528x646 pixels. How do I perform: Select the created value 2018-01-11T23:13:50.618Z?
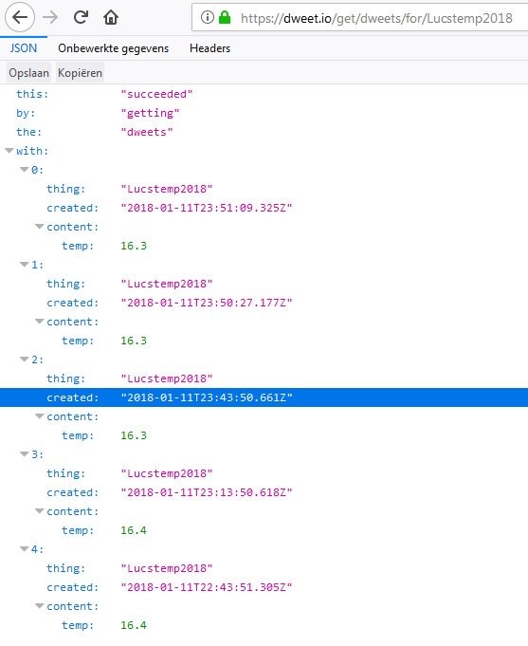click(x=207, y=492)
